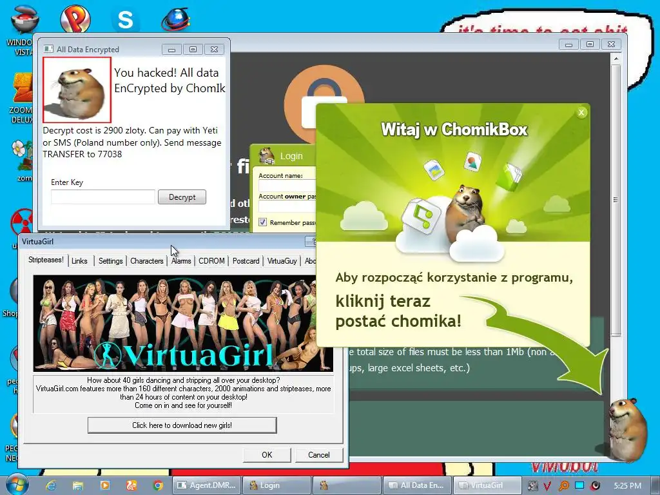Open the flower zombie game desktop icon
Image resolution: width=660 pixels, height=495 pixels.
tap(22, 160)
